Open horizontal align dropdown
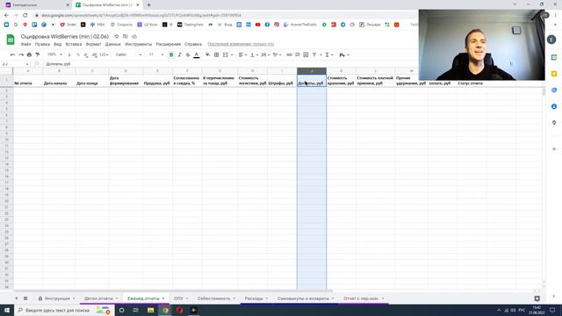Screen dimensions: 562x316 242,54
